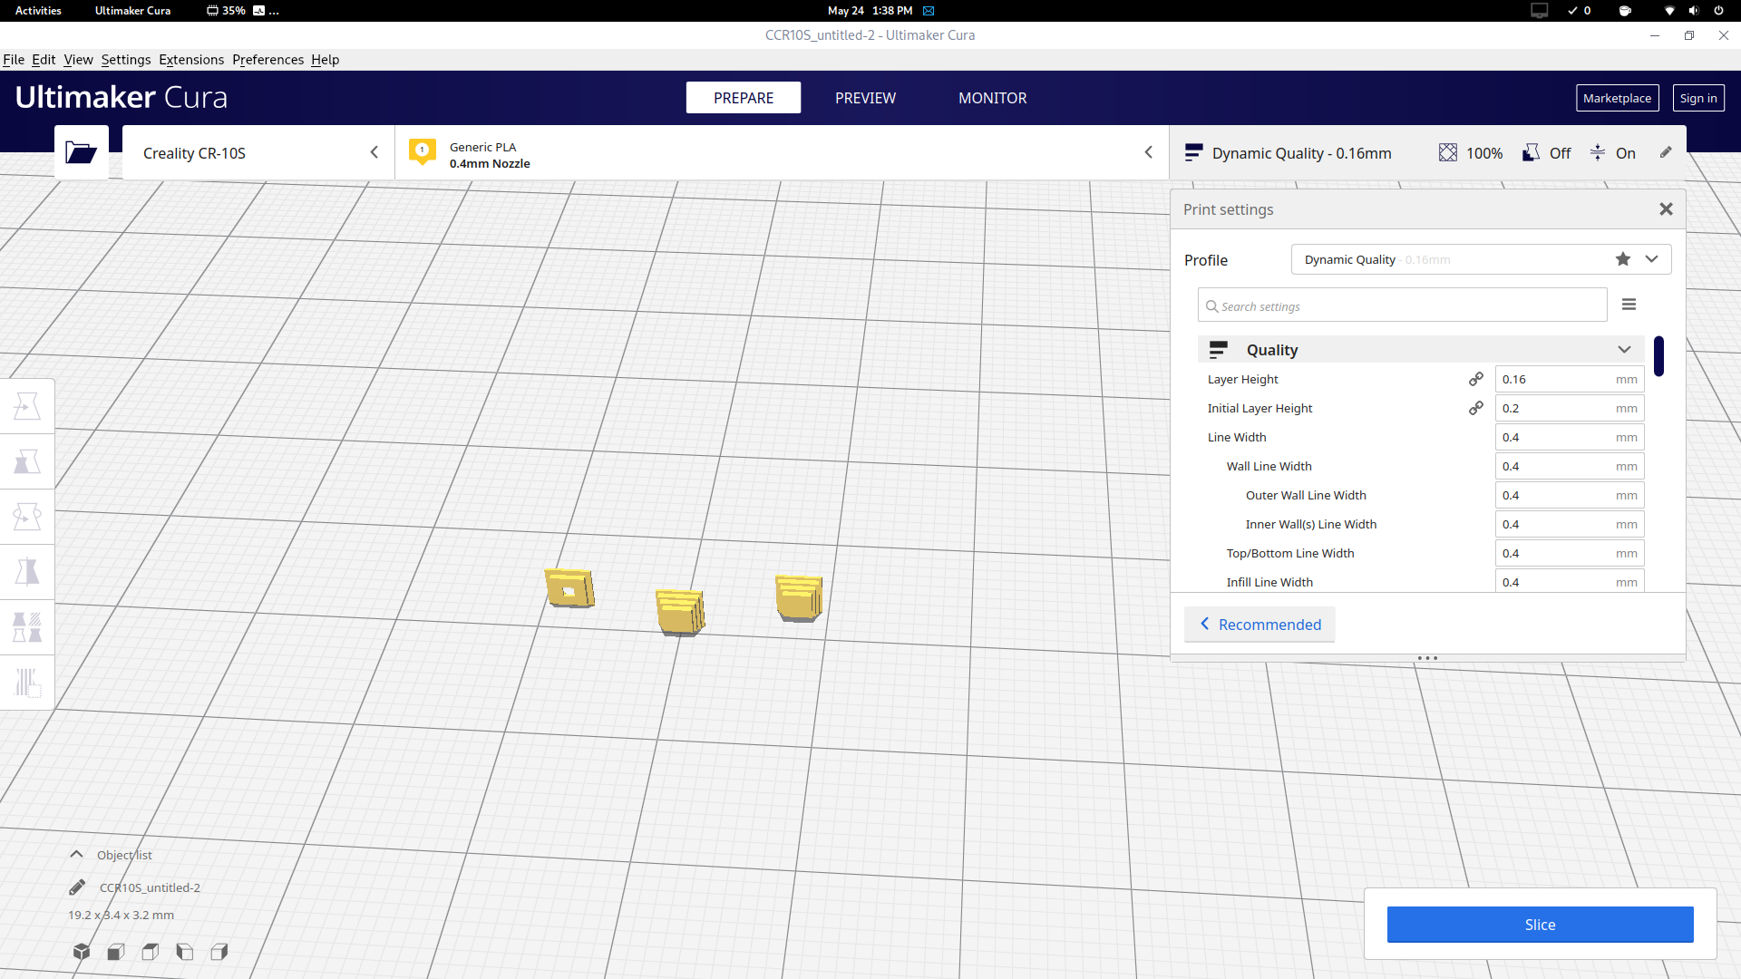Click the support Off icon

[x=1531, y=152]
